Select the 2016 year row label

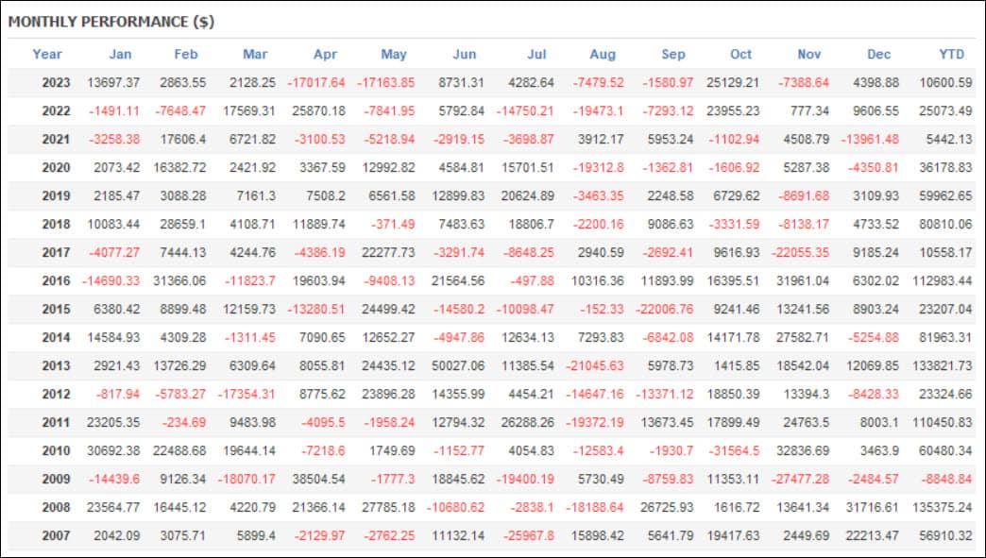click(x=56, y=280)
